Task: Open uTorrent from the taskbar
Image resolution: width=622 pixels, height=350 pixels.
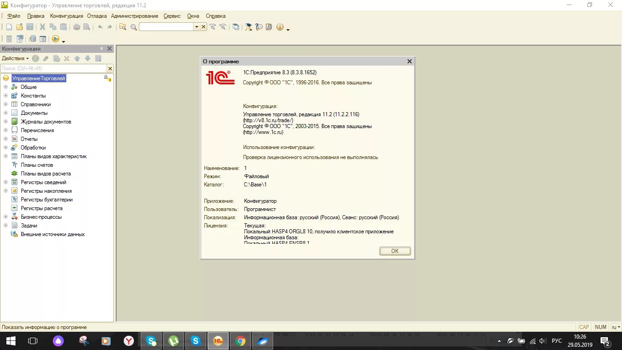Action: tap(173, 340)
